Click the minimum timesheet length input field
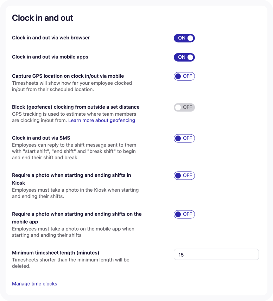This screenshot has width=273, height=301. click(216, 254)
